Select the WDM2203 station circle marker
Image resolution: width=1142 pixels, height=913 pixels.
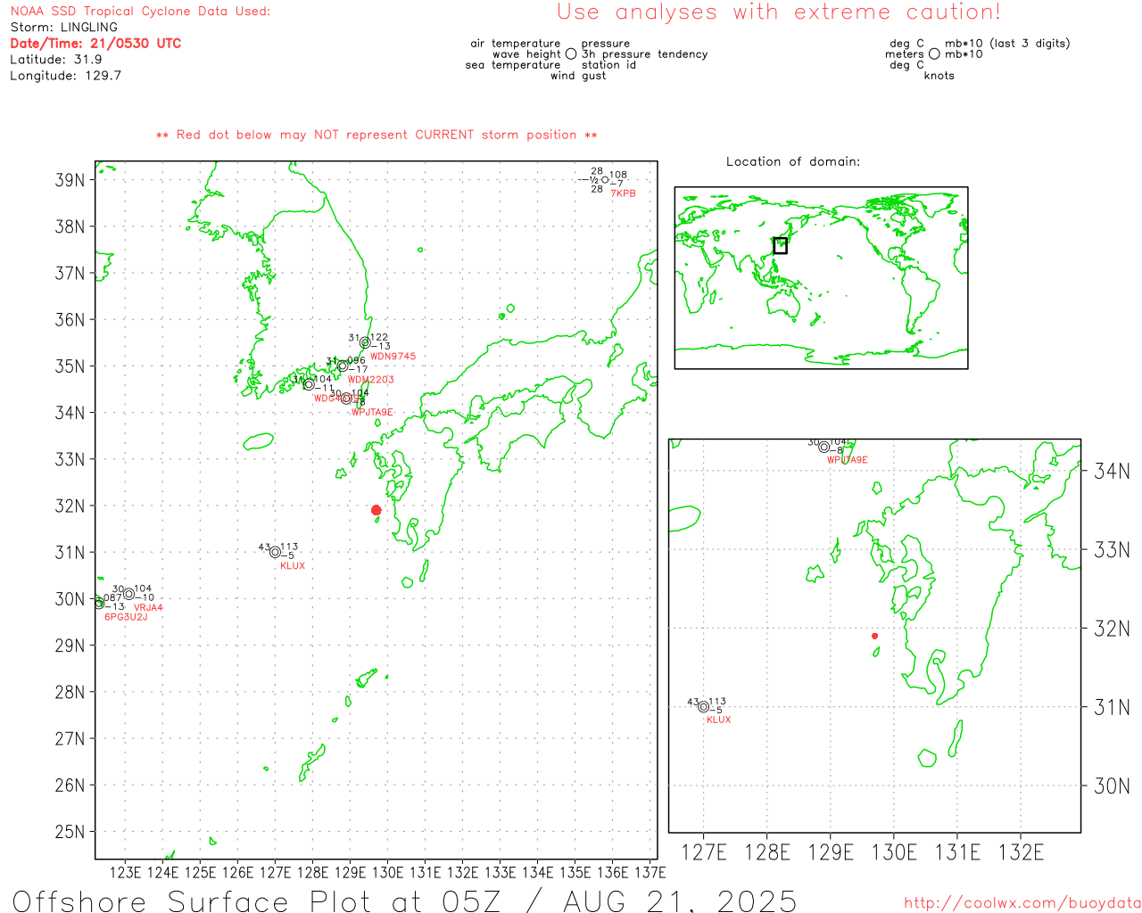coord(343,366)
